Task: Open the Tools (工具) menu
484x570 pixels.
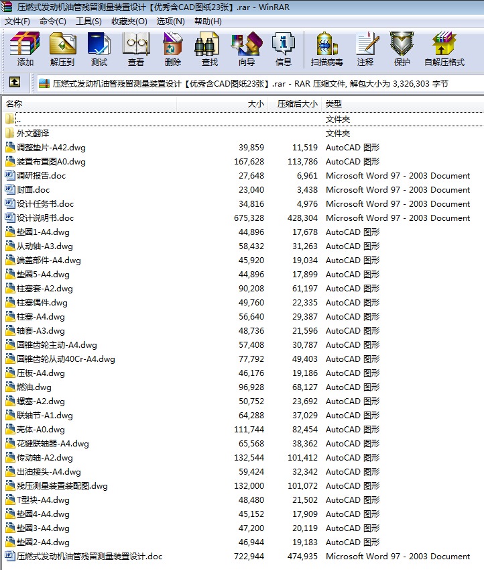Action: coord(88,21)
